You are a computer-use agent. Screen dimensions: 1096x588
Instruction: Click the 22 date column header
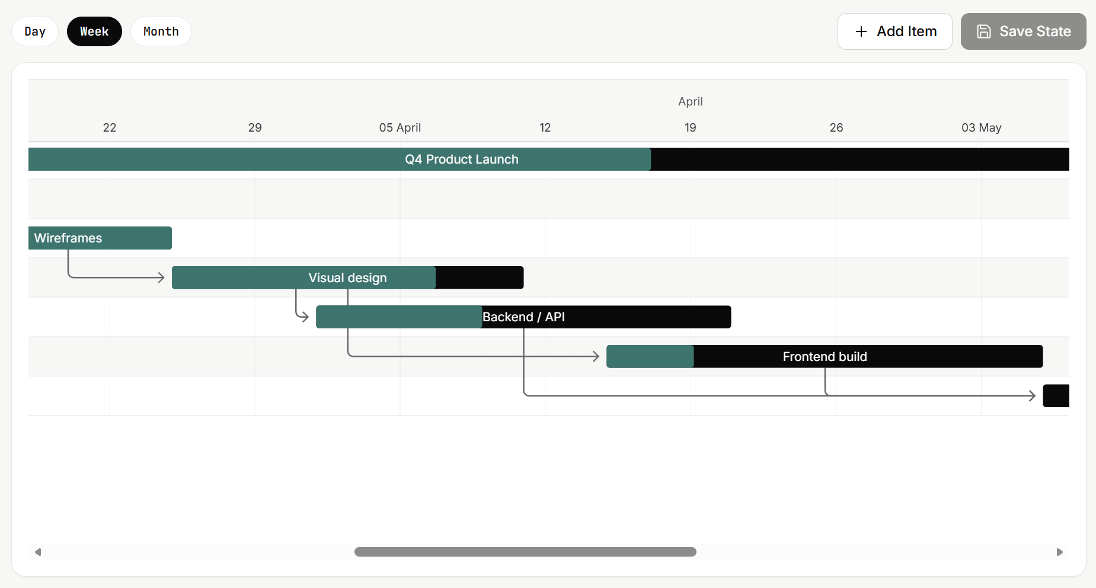pos(110,127)
